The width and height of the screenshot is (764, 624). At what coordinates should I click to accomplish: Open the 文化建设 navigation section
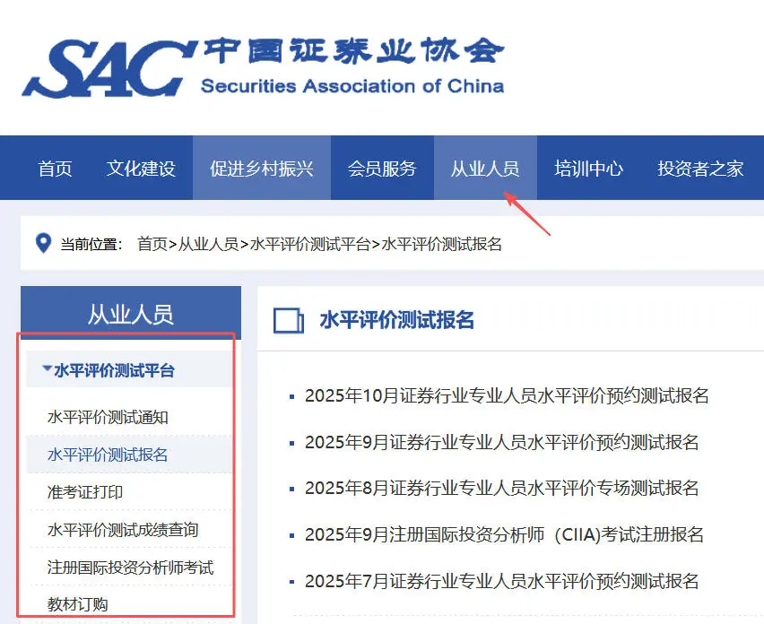140,168
